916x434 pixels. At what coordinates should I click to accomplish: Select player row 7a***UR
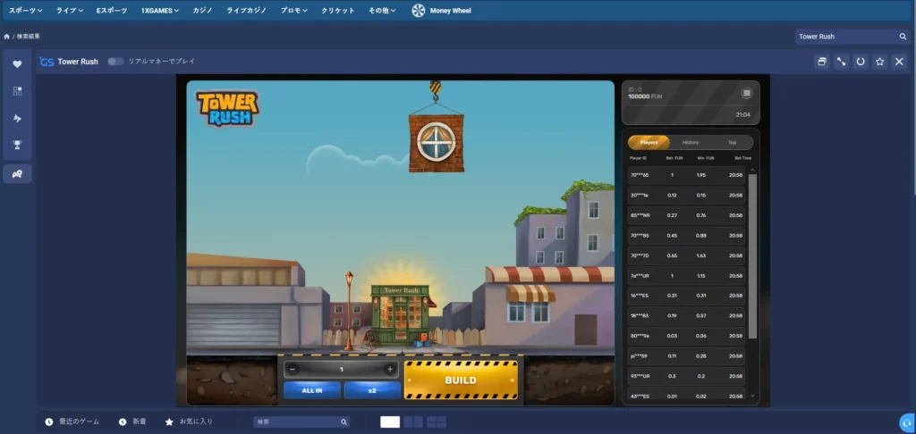click(x=686, y=275)
